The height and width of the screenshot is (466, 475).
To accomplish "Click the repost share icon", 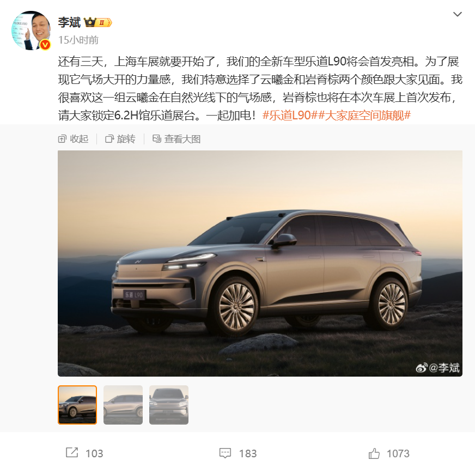I will pos(72,453).
